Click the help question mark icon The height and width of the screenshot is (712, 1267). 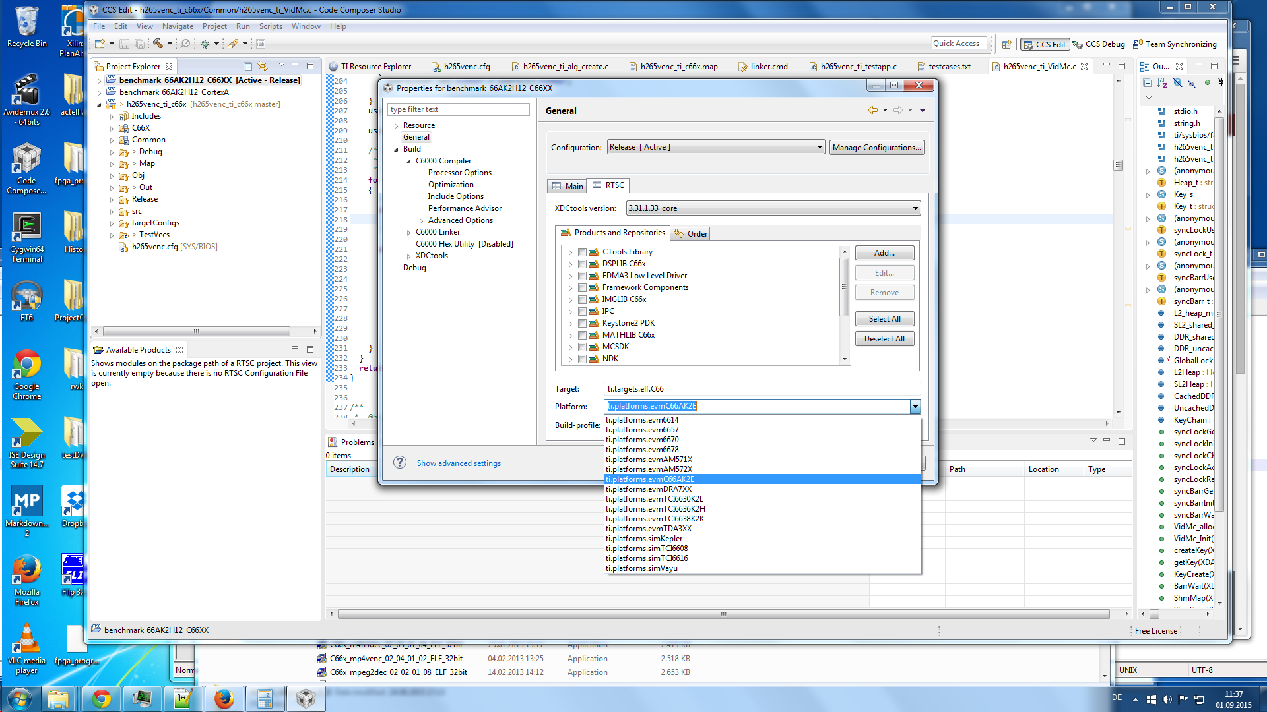(x=400, y=462)
